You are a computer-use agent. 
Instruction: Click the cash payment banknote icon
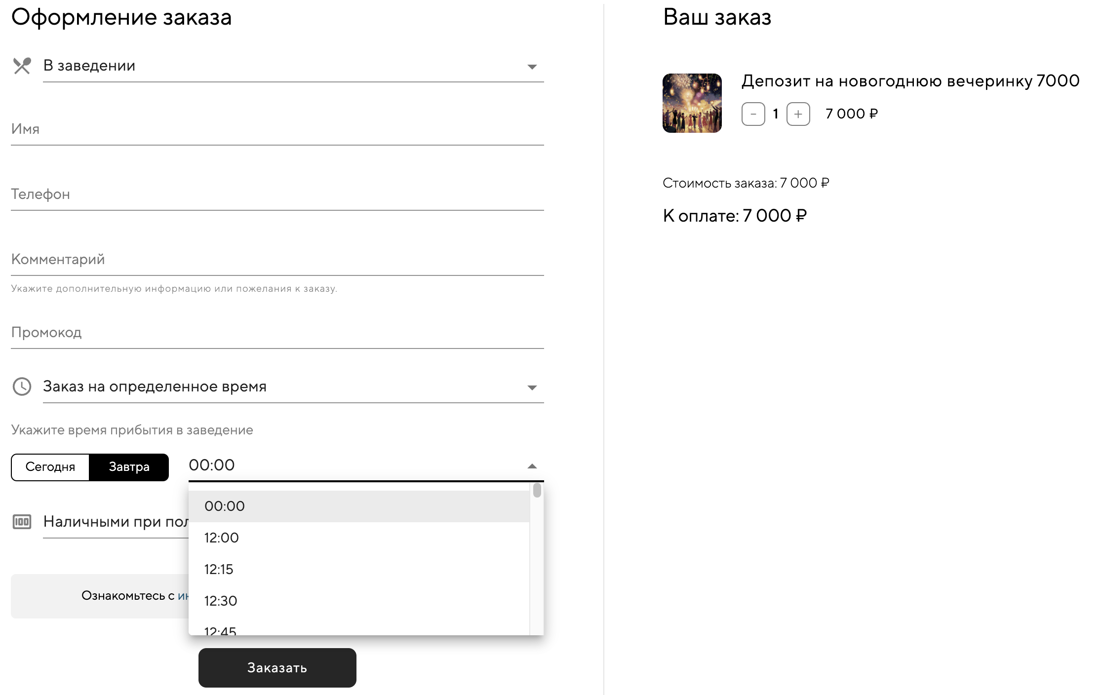(22, 522)
